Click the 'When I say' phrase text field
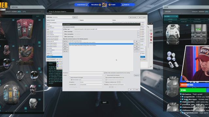 click(x=106, y=29)
